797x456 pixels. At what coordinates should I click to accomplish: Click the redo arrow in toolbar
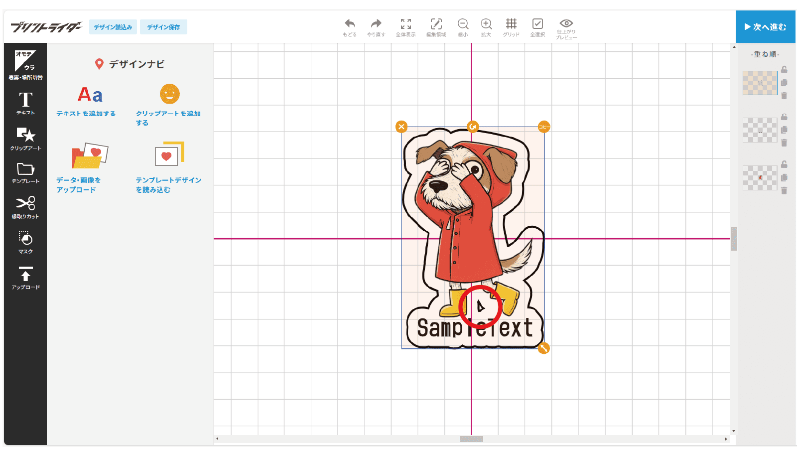click(376, 27)
